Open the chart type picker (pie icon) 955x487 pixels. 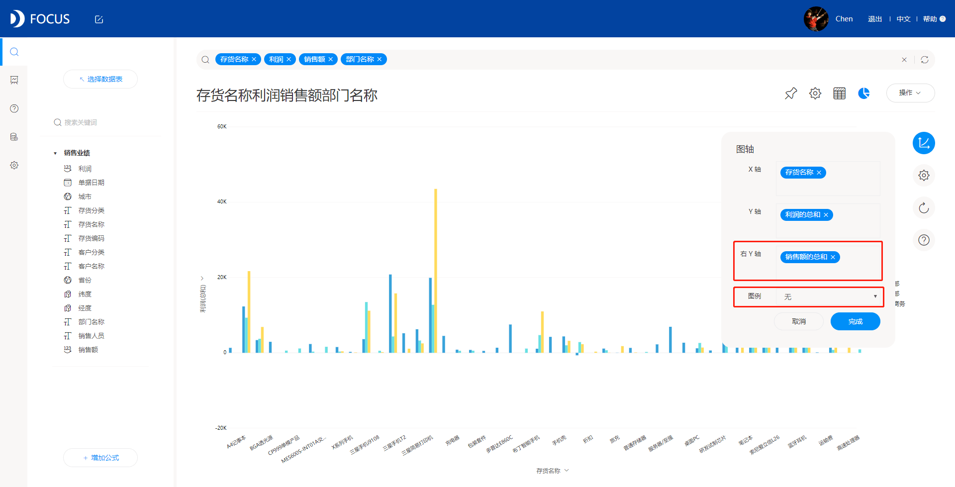coord(864,93)
